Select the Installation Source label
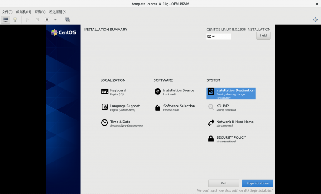This screenshot has height=194, width=321. click(x=178, y=90)
